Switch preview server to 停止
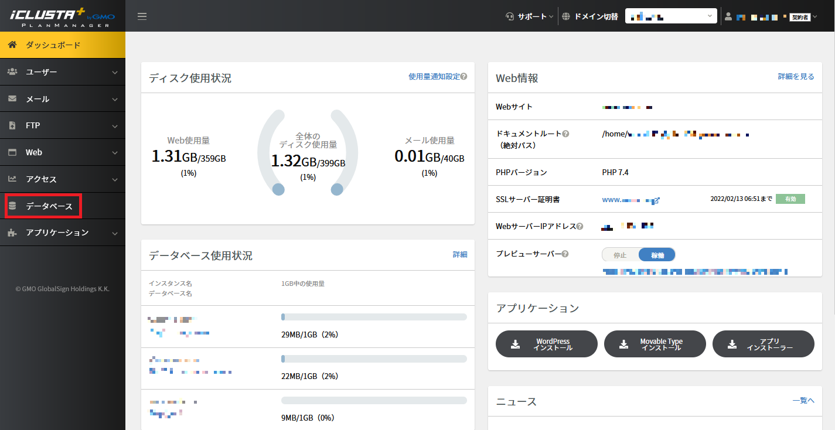 [620, 255]
